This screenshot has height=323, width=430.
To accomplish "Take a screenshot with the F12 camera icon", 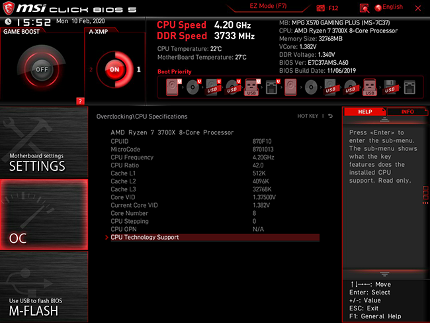I will [x=320, y=8].
